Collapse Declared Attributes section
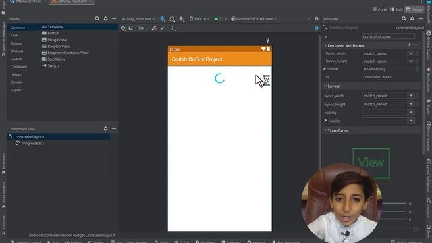The image size is (432, 243). pos(325,45)
